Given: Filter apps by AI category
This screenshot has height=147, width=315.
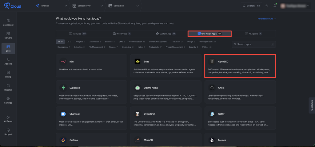Looking at the screenshot, I should 69,42.
